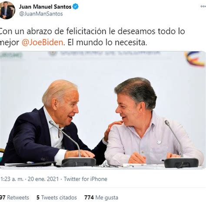Viewport: 206px width, 206px height.
Task: Click the colorful Colombia logo in the photo
Action: [195, 59]
